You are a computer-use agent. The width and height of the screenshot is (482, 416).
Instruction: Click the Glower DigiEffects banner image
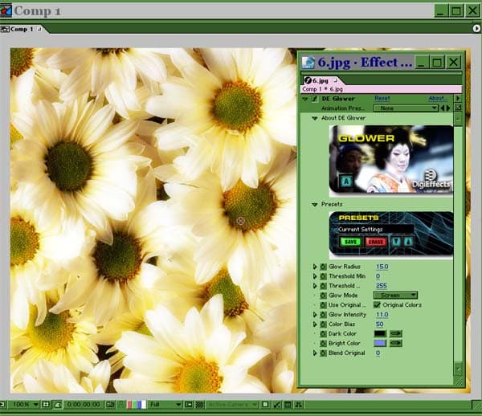[x=391, y=159]
